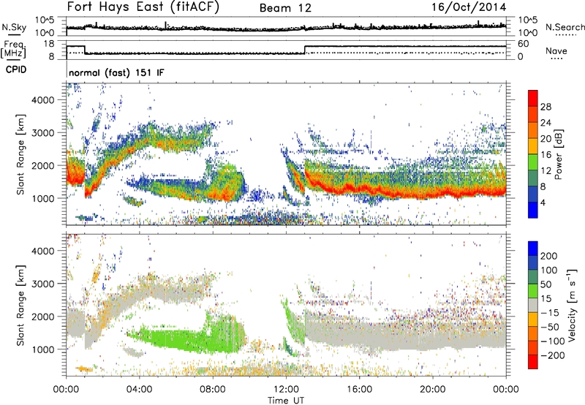The width and height of the screenshot is (585, 405).
Task: Click the 'Velocity [m s-1]' colorbar title
Action: (572, 305)
